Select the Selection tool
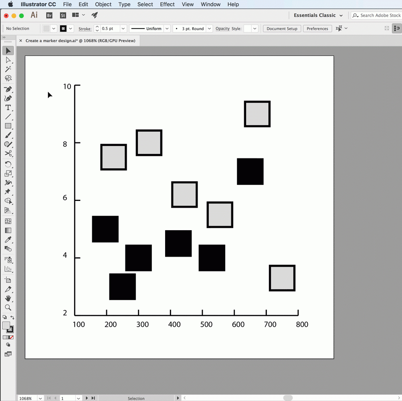Viewport: 402px width, 401px height. coord(8,50)
